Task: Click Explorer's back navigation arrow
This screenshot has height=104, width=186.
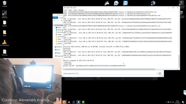Action: (x=54, y=21)
